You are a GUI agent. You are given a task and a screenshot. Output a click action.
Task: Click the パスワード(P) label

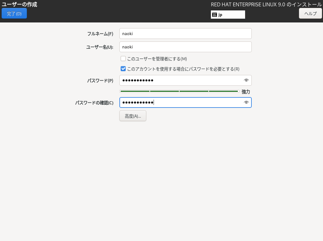(100, 81)
